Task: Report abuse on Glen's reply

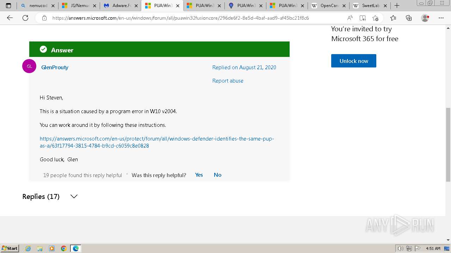Action: 228,81
